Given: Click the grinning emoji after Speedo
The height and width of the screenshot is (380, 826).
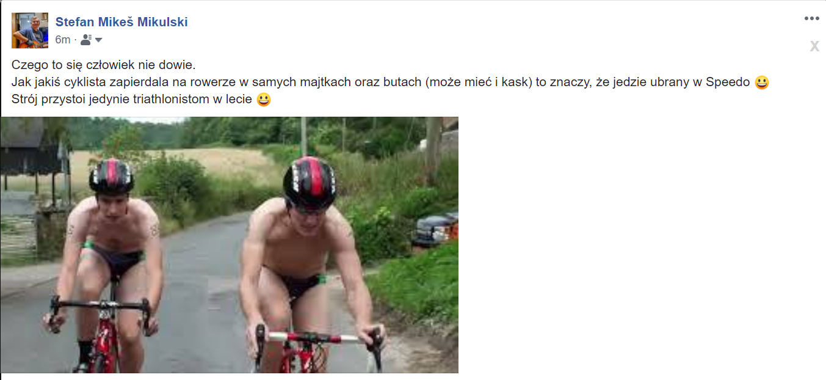Looking at the screenshot, I should [x=761, y=82].
